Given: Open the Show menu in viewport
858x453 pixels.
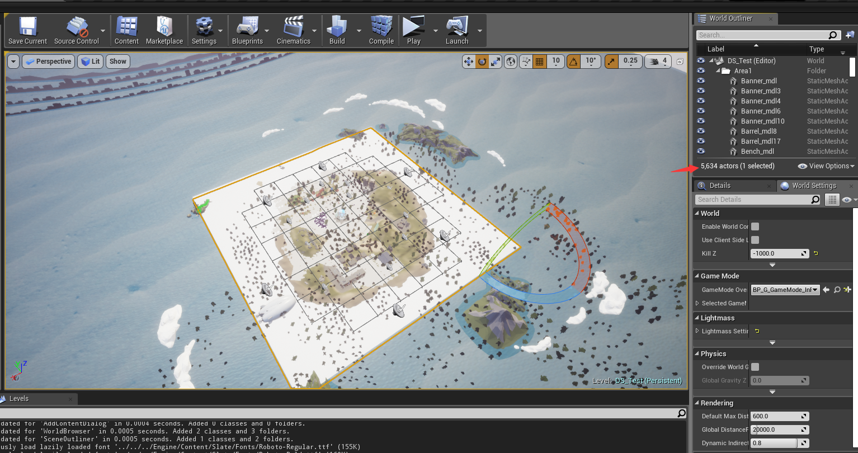Looking at the screenshot, I should coord(117,62).
